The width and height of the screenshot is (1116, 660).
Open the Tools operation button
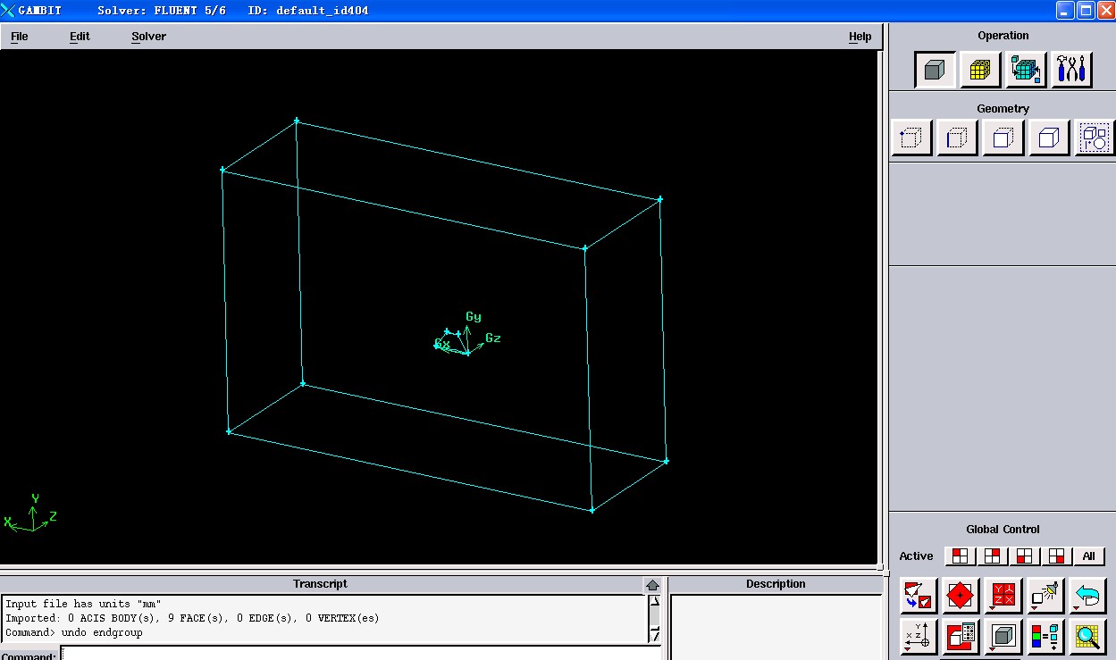point(1071,70)
